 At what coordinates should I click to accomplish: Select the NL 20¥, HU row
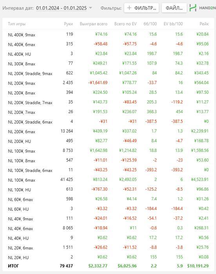pyautogui.click(x=108, y=257)
